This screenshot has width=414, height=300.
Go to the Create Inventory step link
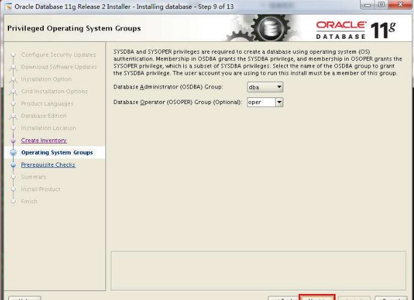coord(44,140)
